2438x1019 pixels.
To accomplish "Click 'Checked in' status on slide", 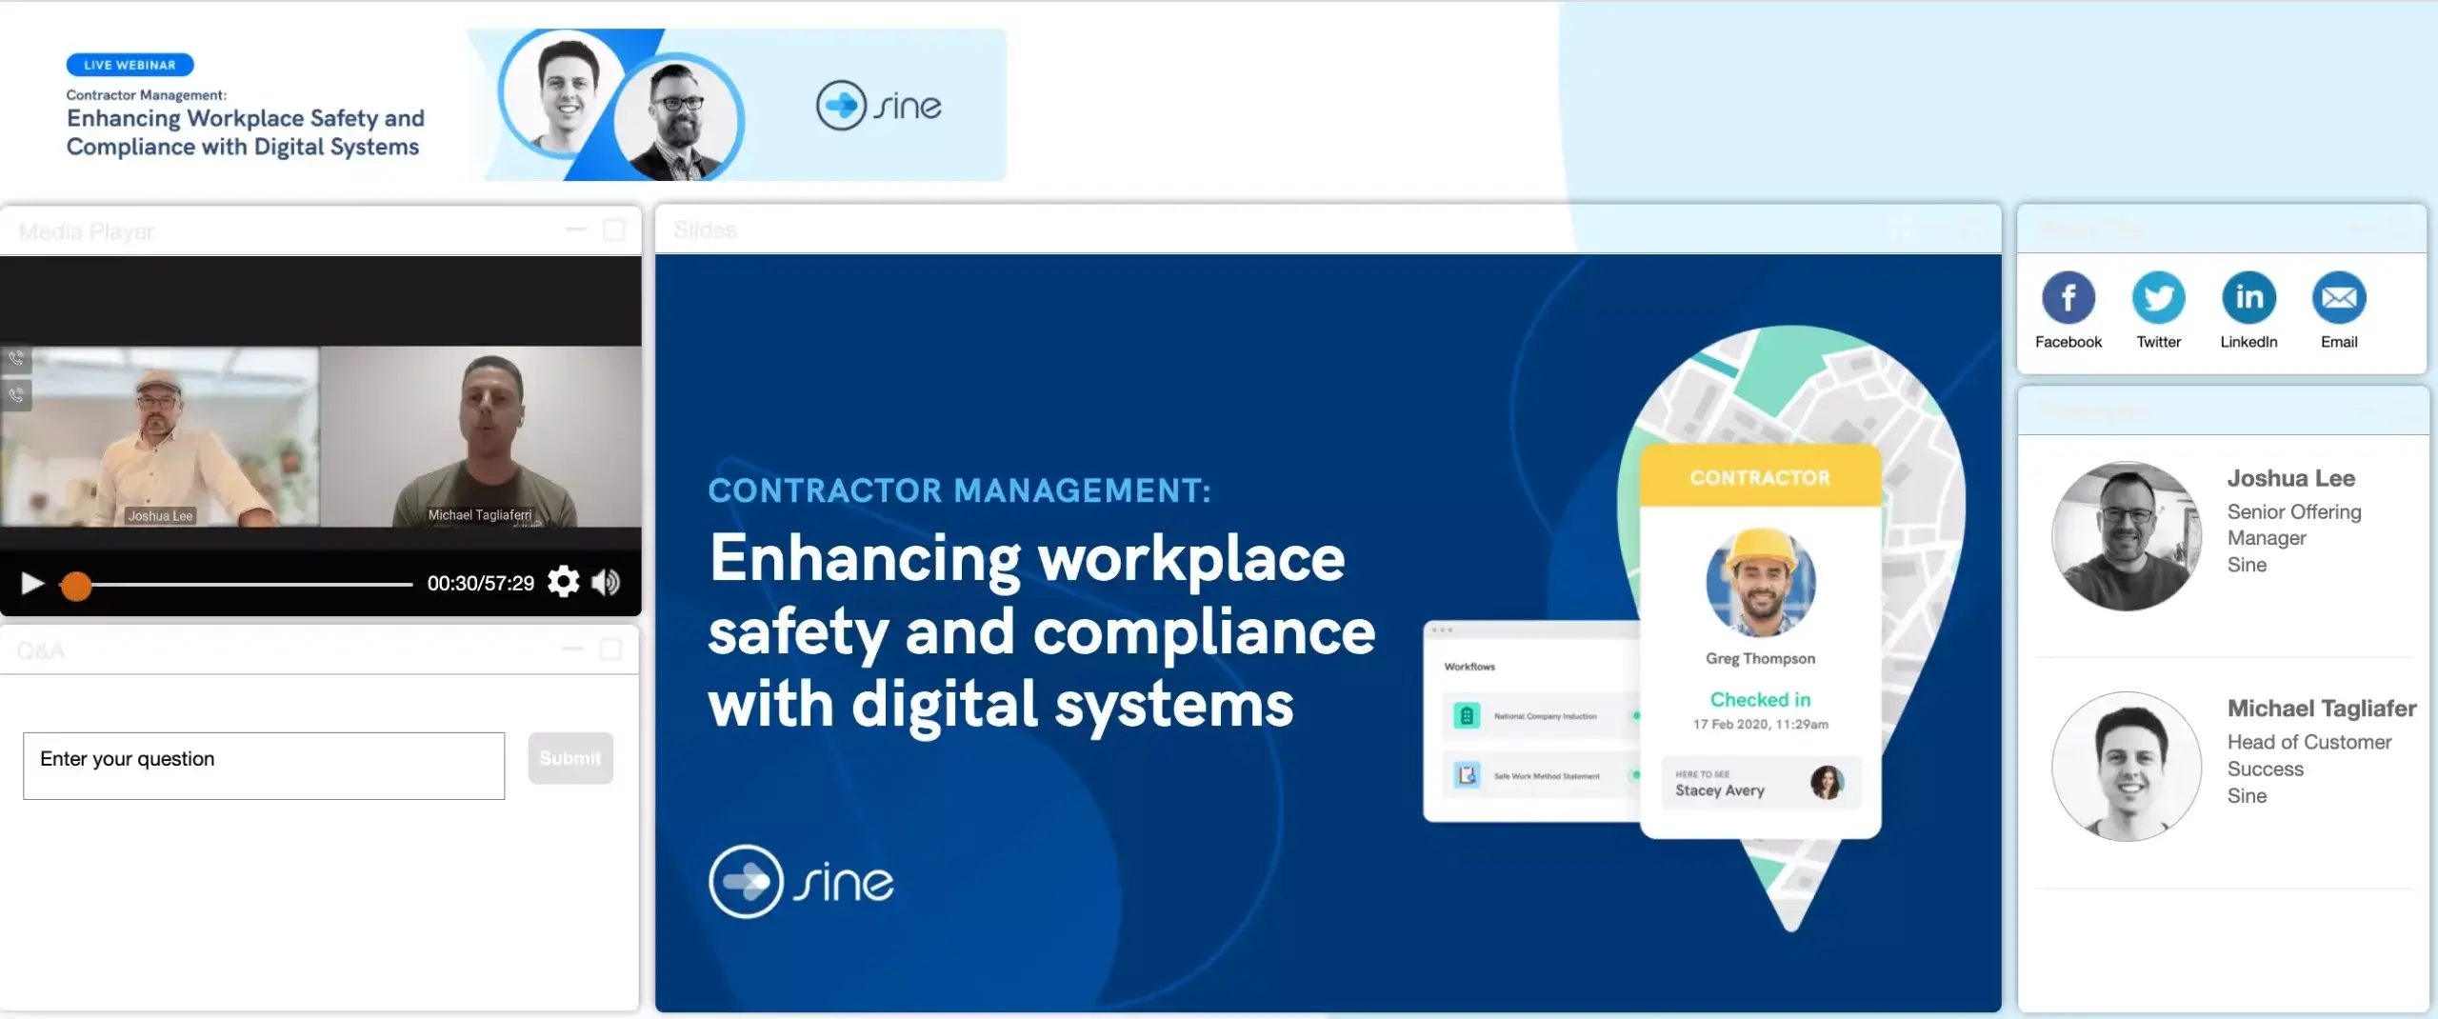I will (x=1760, y=699).
